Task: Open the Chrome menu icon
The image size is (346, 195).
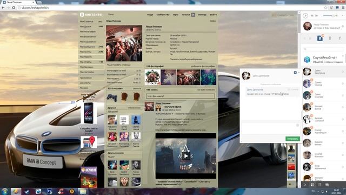Action: pyautogui.click(x=343, y=8)
